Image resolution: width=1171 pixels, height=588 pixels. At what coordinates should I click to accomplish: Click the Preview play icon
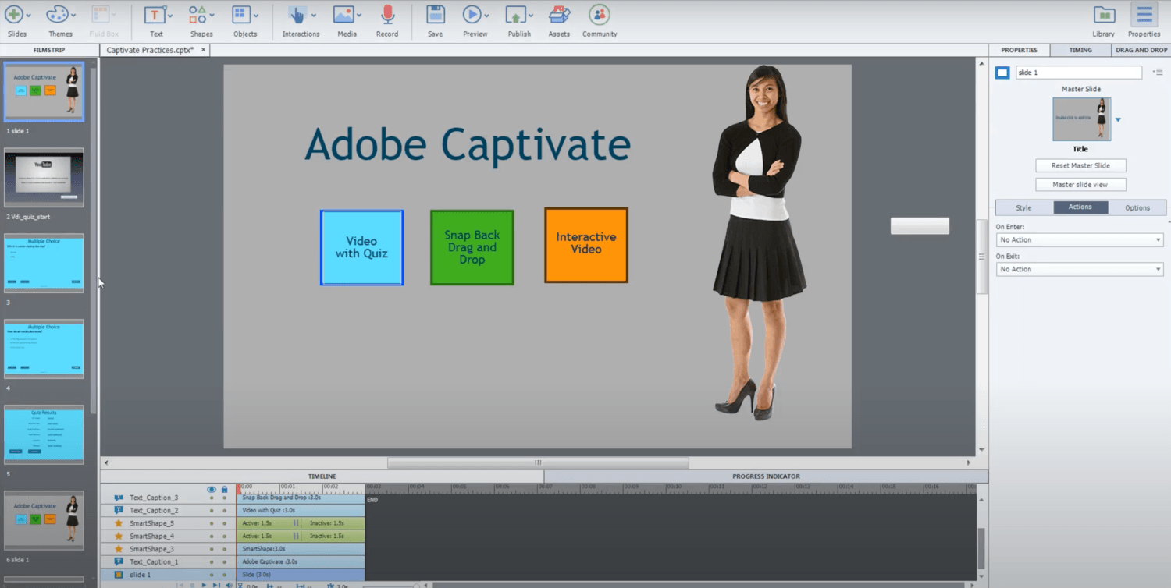472,14
